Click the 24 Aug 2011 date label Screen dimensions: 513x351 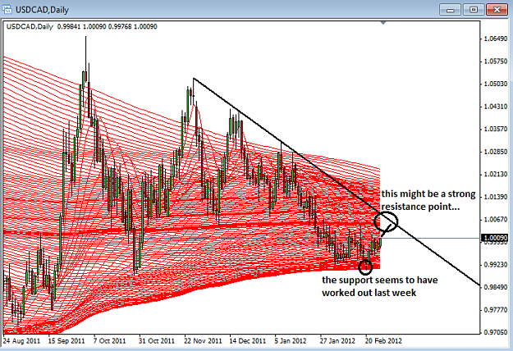[x=21, y=341]
